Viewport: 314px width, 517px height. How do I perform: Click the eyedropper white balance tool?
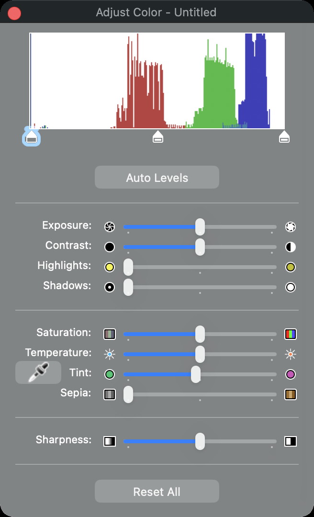coord(38,372)
